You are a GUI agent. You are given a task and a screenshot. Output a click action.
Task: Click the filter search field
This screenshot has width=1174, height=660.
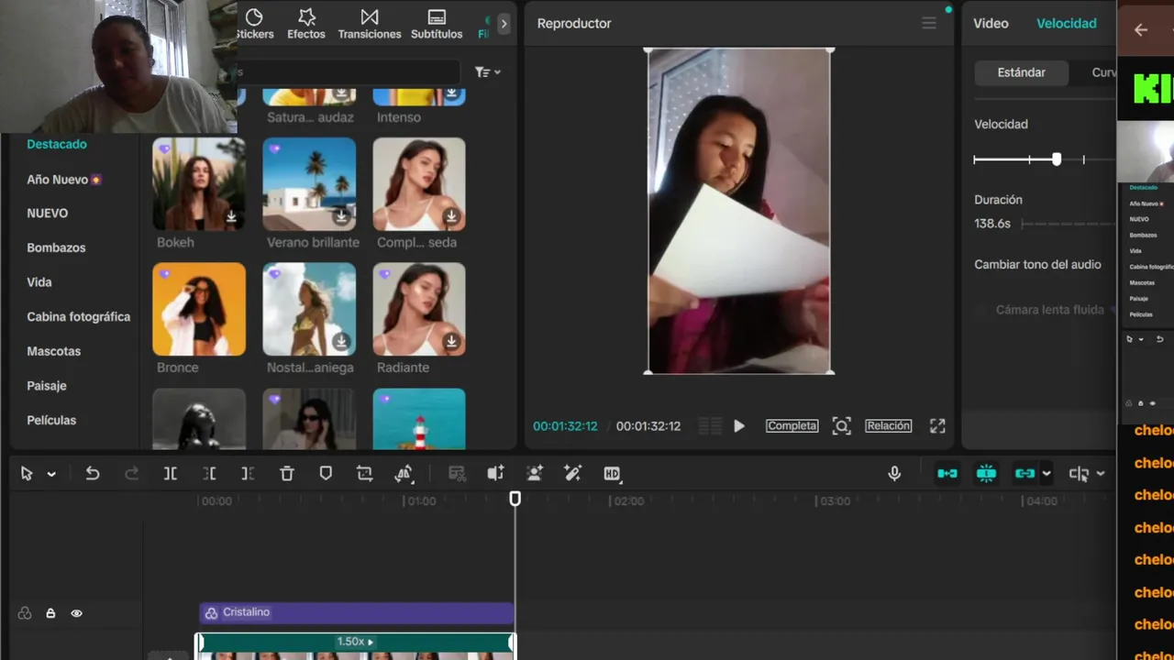pyautogui.click(x=349, y=72)
